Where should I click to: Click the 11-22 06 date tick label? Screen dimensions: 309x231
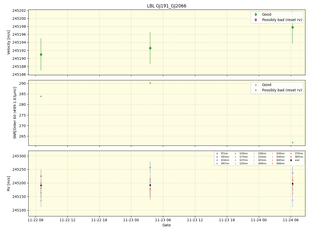tap(36, 220)
